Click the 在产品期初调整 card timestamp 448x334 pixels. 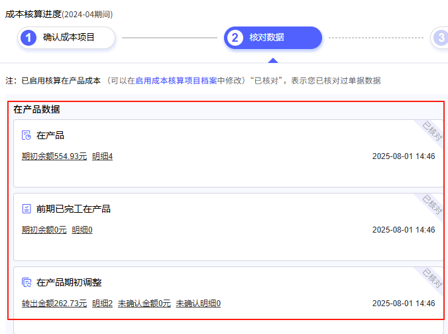point(404,303)
